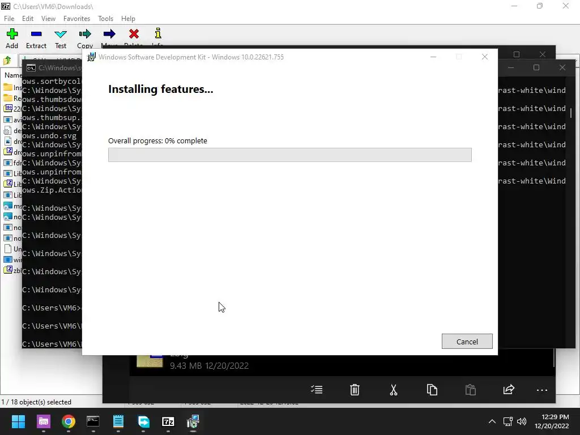Close the Command Prompt window
This screenshot has height=435, width=580.
562,68
